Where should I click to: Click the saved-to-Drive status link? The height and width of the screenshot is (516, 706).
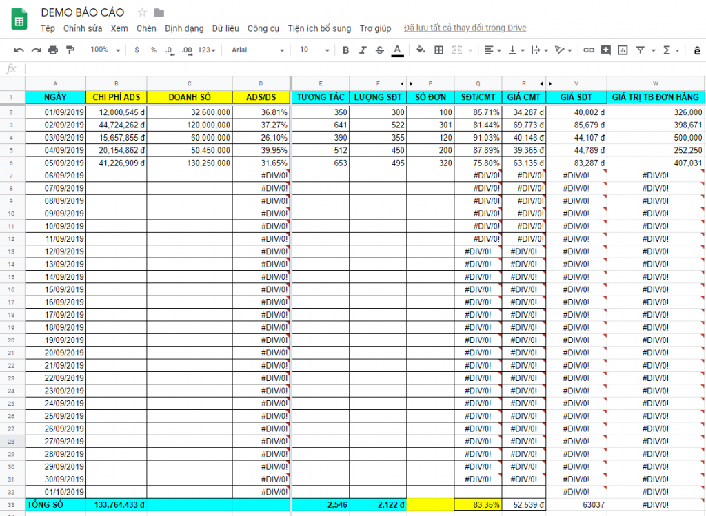[x=465, y=28]
